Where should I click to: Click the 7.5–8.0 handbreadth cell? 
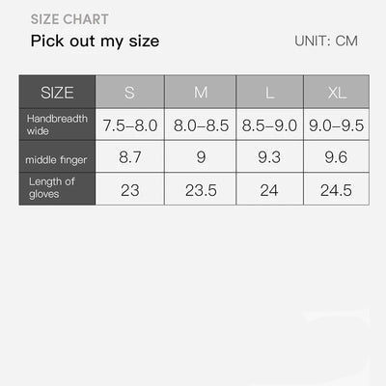[130, 124]
